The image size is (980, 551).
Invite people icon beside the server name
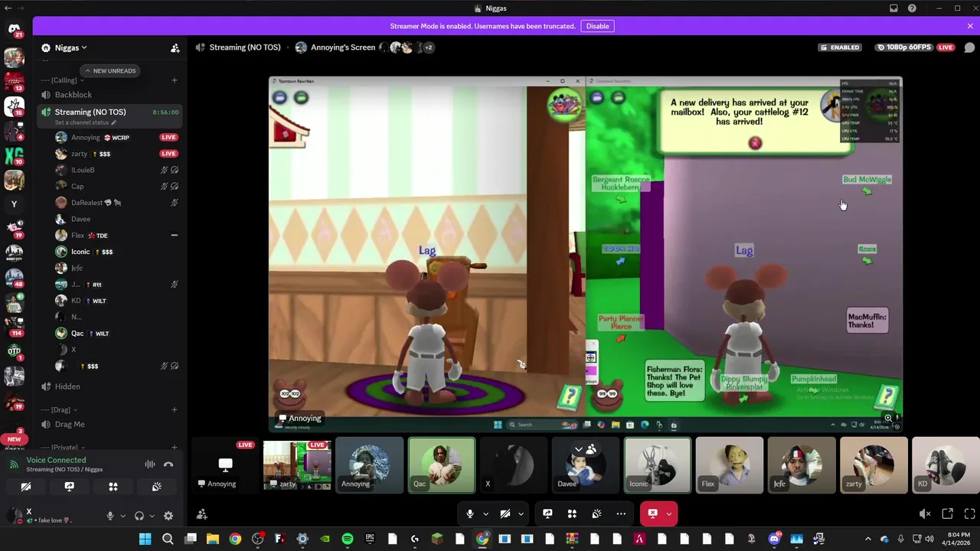(x=175, y=47)
